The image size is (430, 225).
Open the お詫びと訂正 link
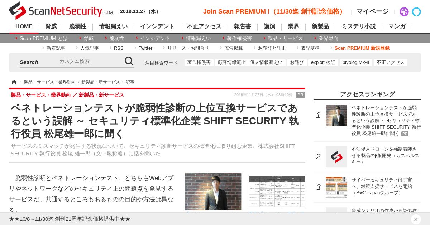pos(272,48)
